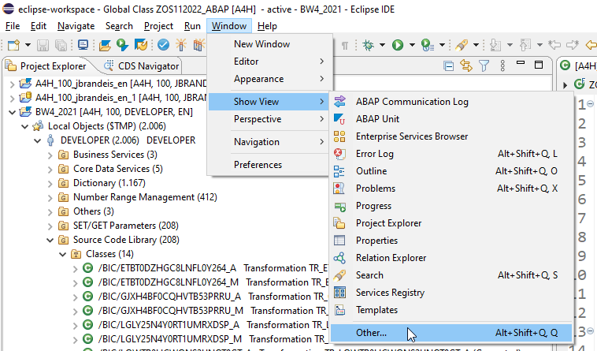Collapse the BW4_2021 project node
The width and height of the screenshot is (597, 351).
[12, 112]
